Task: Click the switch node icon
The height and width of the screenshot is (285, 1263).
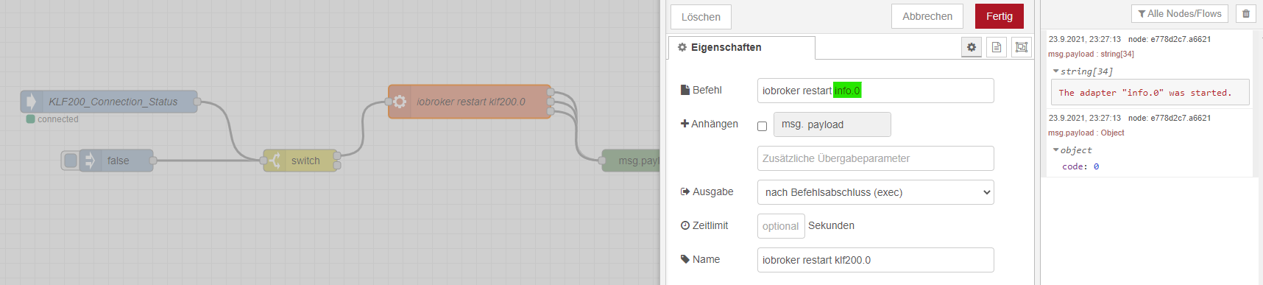Action: 275,161
